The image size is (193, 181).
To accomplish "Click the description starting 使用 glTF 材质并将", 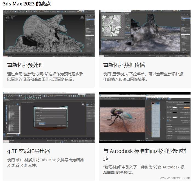I will (46, 163).
